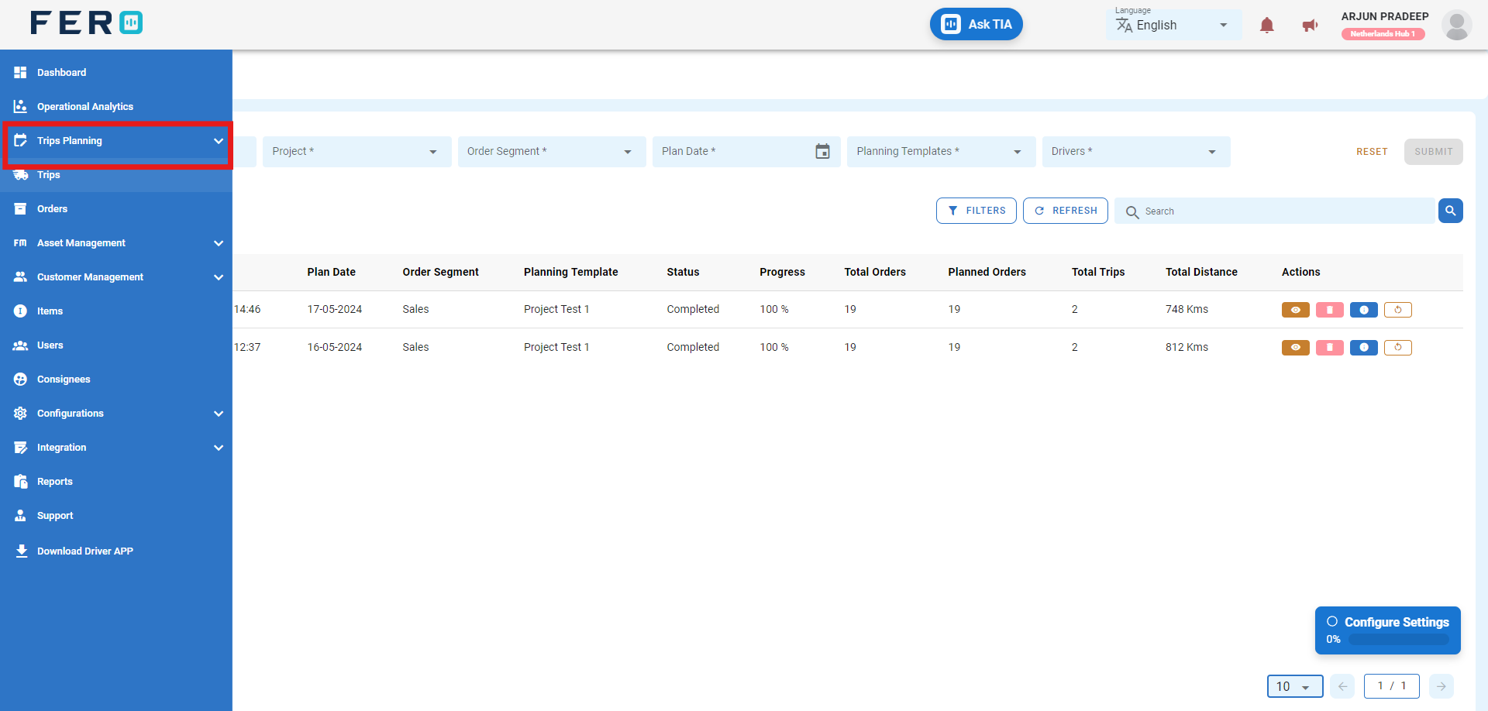Viewport: 1488px width, 711px height.
Task: Expand the Configurations menu
Action: 116,413
